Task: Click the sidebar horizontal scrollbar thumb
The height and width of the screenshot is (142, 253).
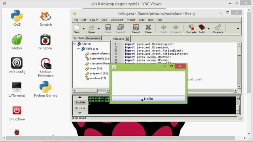Action: tap(87, 90)
